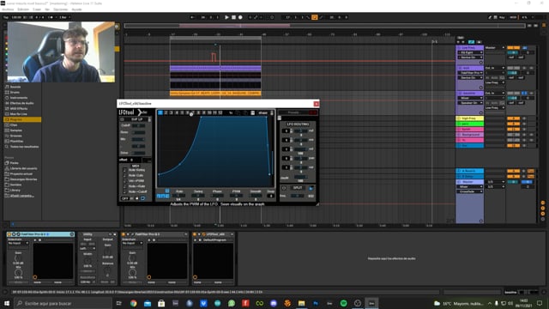Select Sounds in the browser sidebar
The width and height of the screenshot is (549, 309).
[15, 87]
